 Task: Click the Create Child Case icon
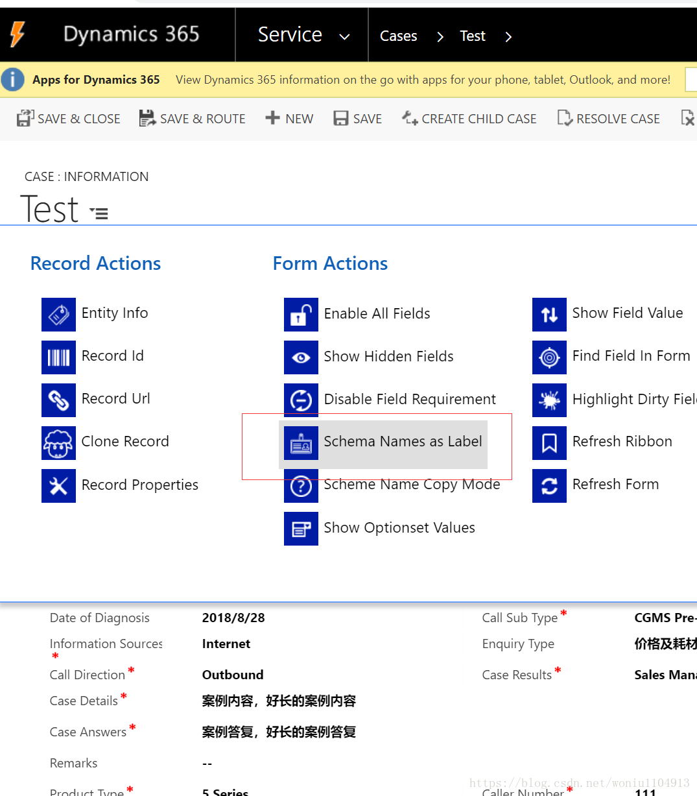410,118
